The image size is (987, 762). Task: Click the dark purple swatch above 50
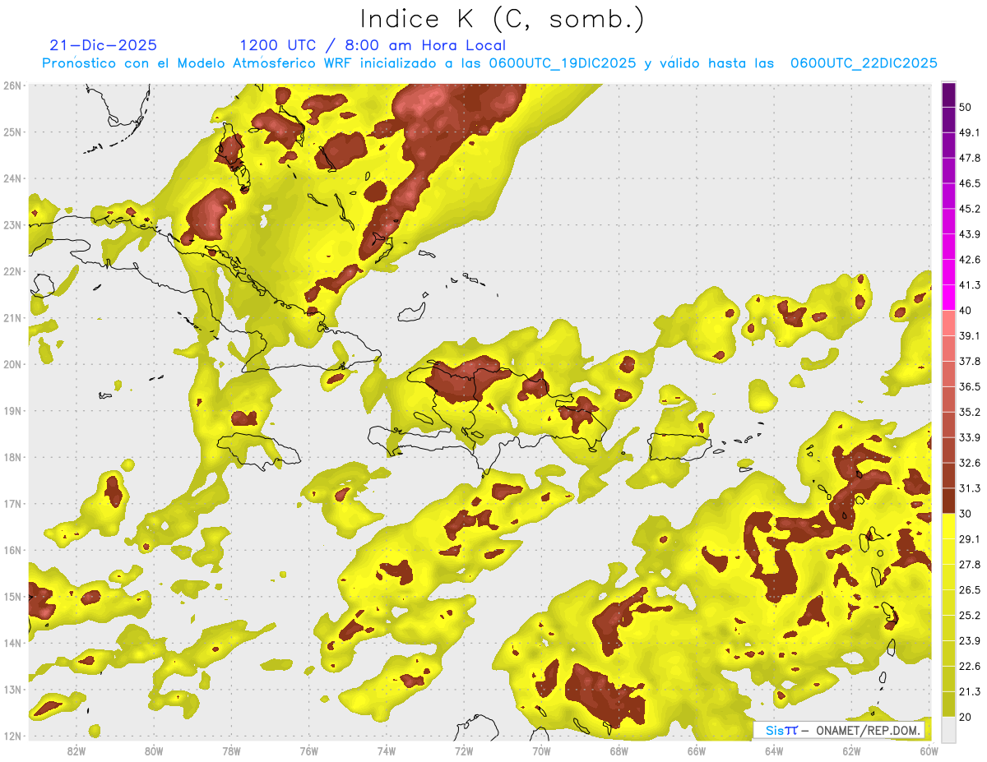coord(948,95)
